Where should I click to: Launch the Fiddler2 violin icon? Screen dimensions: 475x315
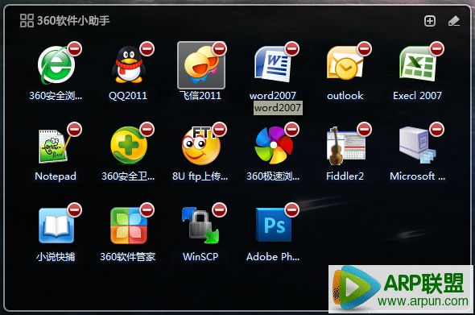point(345,146)
